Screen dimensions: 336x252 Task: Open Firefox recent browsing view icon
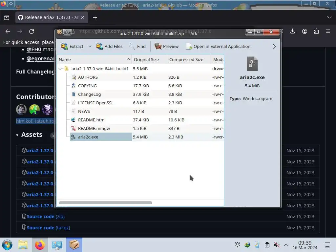pos(7,18)
